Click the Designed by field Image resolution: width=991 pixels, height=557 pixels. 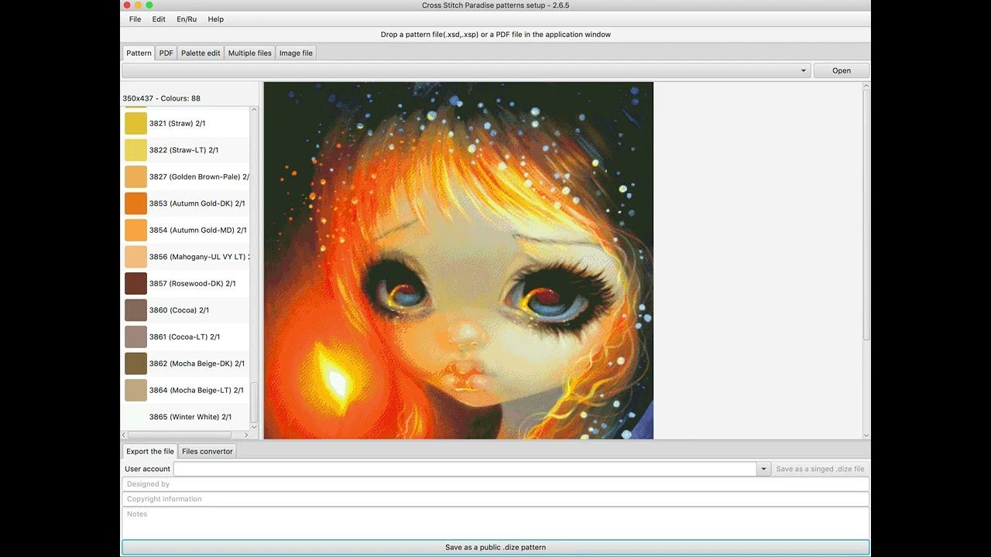tap(495, 484)
